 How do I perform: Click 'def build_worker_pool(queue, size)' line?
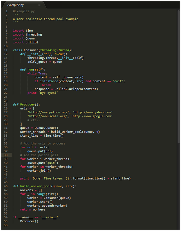[x=44, y=186]
